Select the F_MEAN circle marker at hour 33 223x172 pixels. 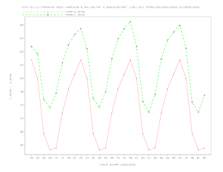(x=99, y=107)
